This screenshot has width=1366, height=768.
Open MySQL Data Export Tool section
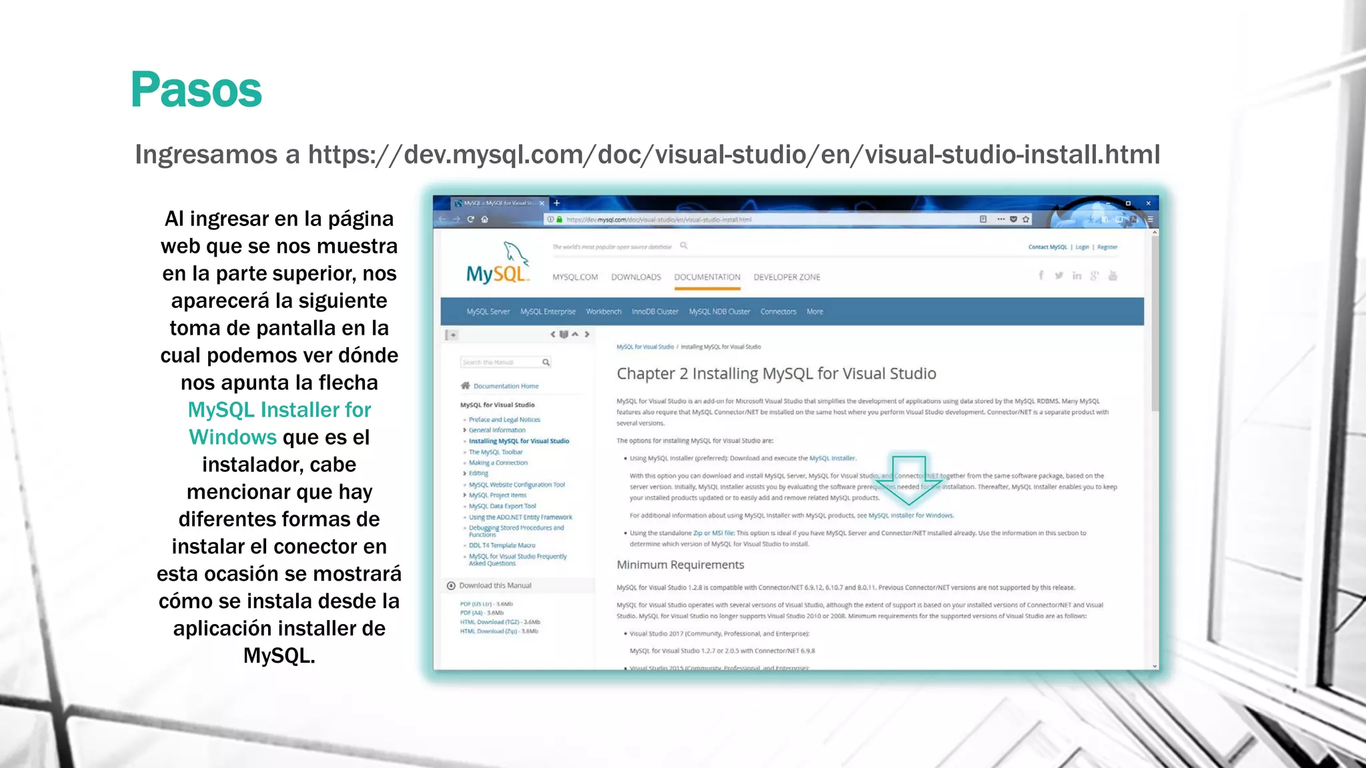point(502,506)
